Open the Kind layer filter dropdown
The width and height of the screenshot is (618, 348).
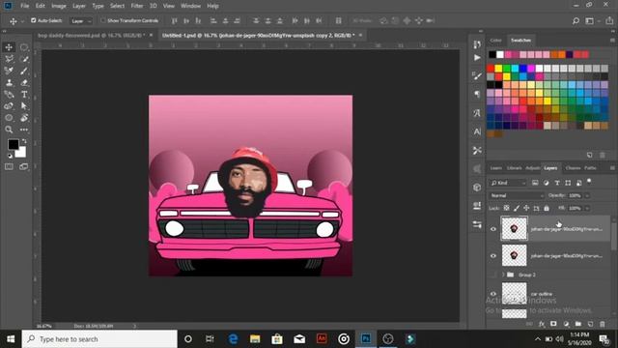(508, 183)
